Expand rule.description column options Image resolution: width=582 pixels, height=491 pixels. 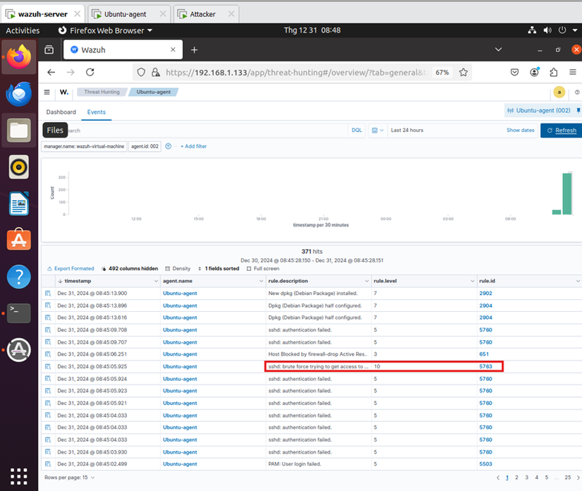pos(367,281)
